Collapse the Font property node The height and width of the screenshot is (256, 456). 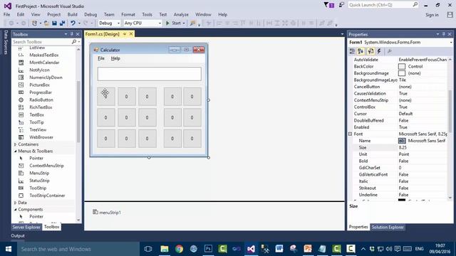[351, 134]
